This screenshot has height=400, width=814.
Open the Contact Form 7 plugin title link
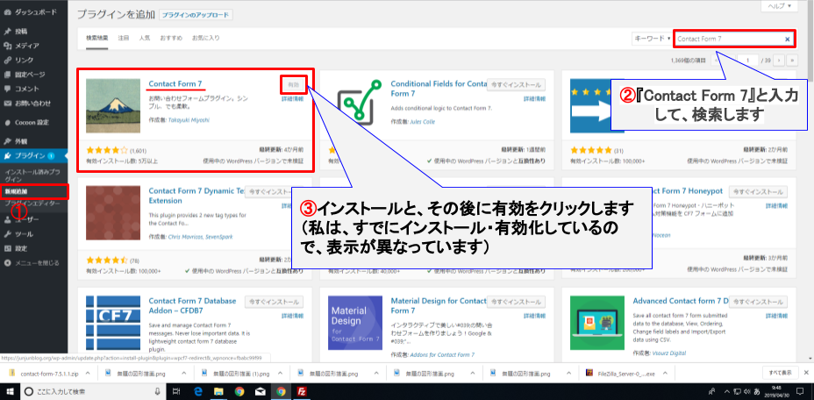coord(175,83)
